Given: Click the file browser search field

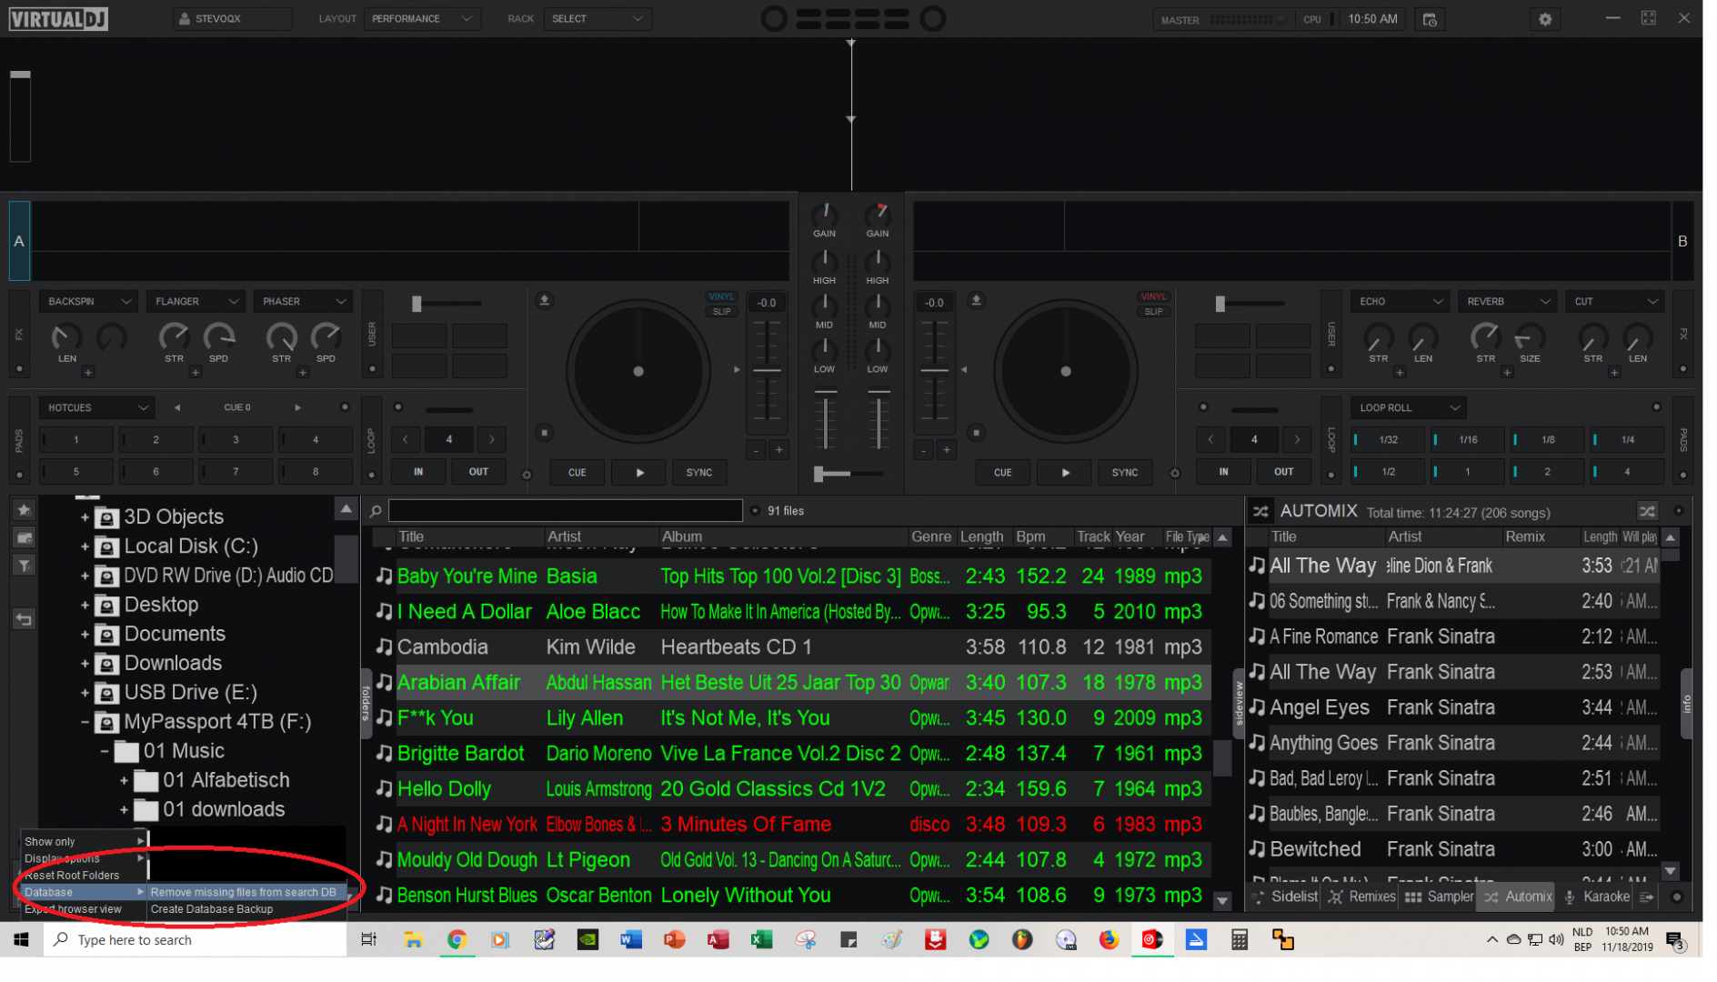Looking at the screenshot, I should point(566,511).
